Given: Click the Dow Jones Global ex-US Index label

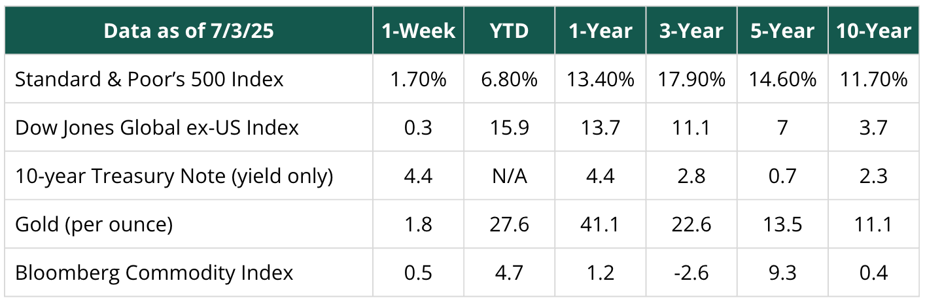Looking at the screenshot, I should point(156,127).
